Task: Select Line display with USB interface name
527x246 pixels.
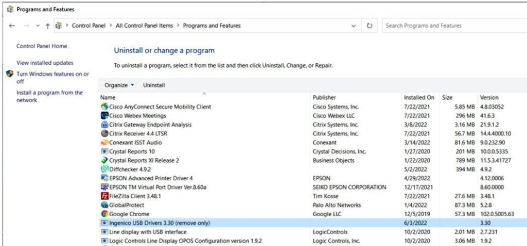Action: 148,232
